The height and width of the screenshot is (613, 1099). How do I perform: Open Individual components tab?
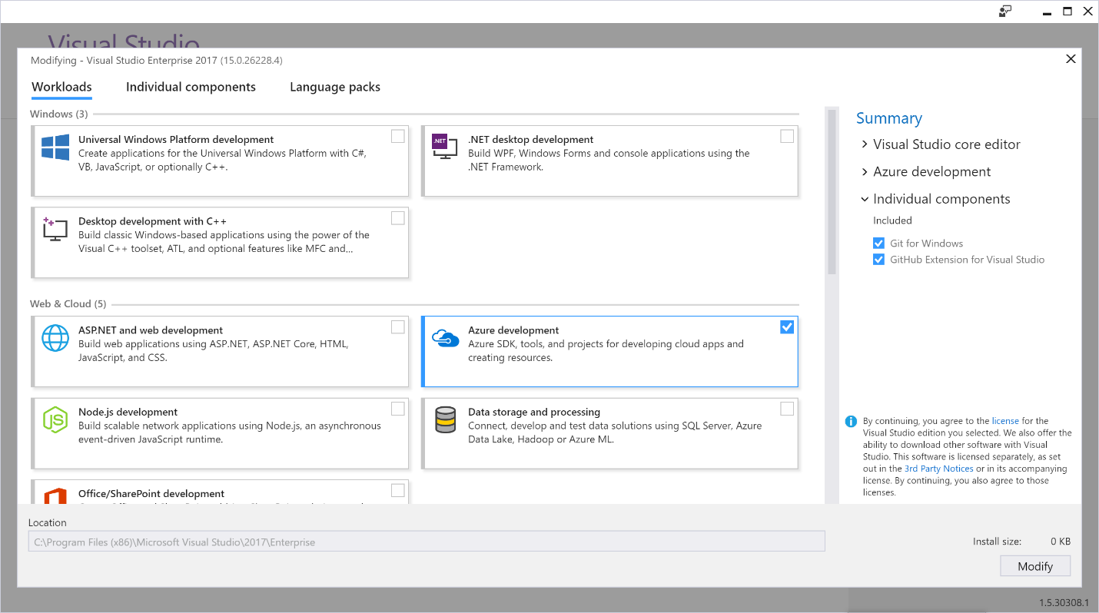(191, 87)
